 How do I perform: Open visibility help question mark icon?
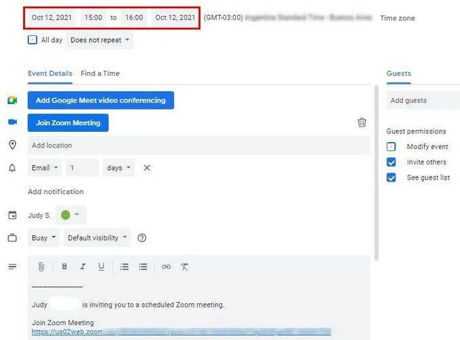click(x=142, y=238)
